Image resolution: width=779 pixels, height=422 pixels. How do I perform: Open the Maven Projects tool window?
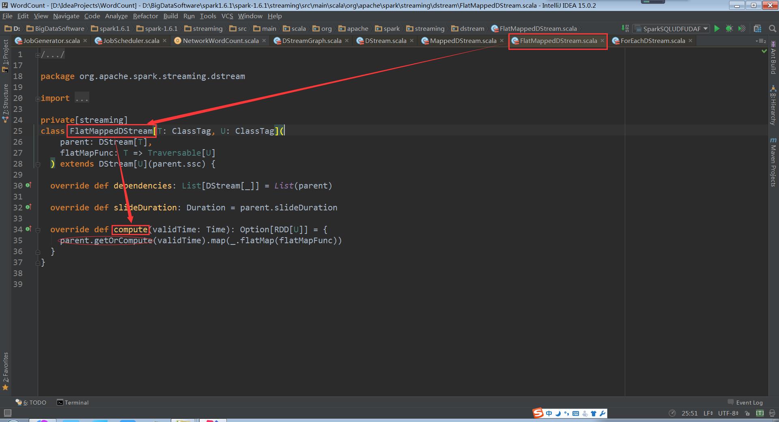tap(773, 162)
